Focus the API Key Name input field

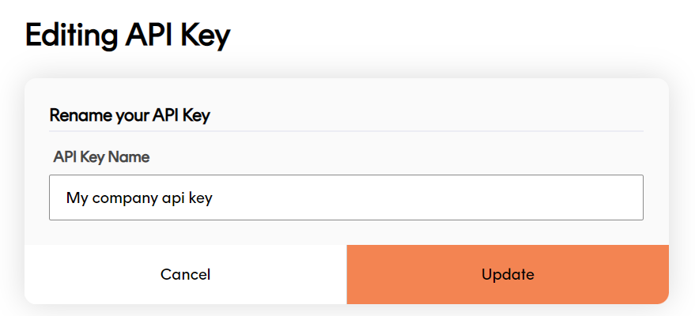346,197
